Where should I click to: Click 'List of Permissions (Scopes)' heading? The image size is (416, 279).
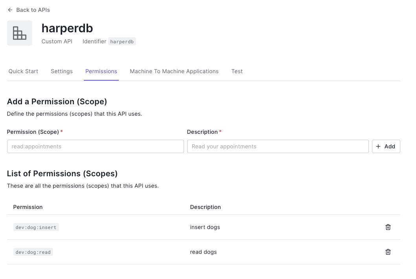point(62,174)
